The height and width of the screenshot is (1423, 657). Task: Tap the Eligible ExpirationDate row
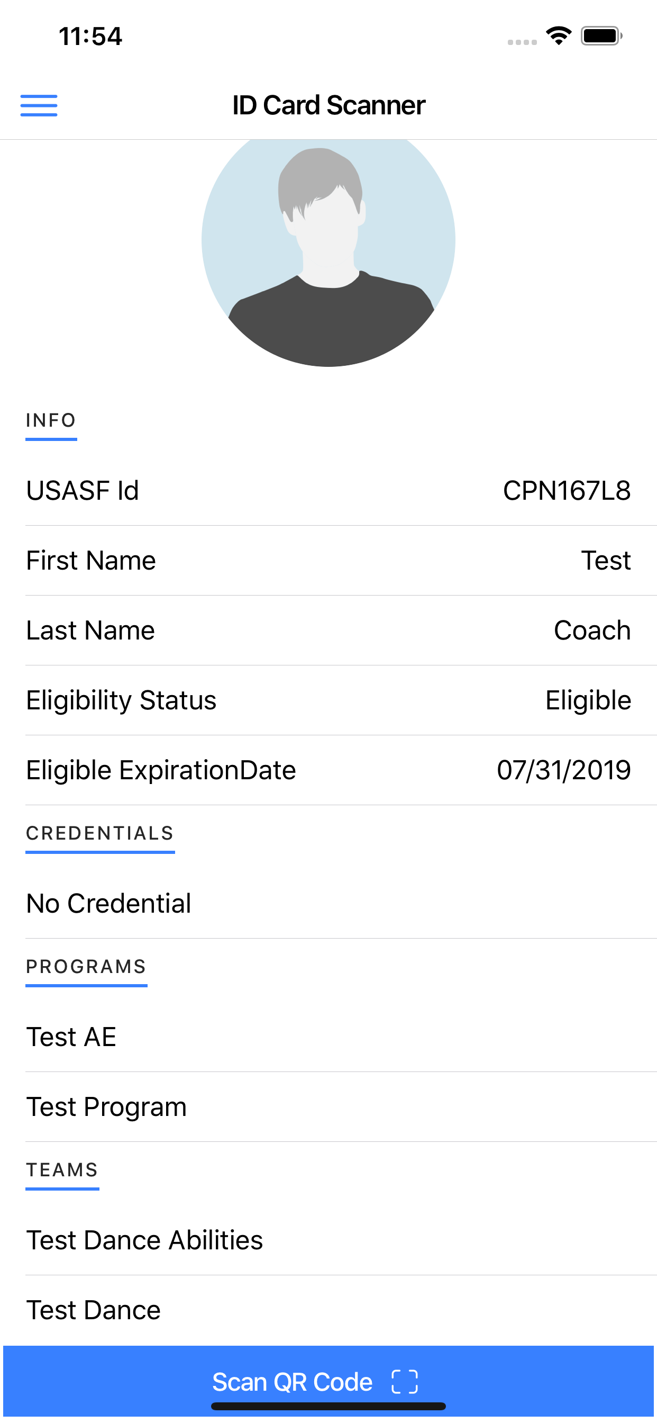pyautogui.click(x=328, y=770)
